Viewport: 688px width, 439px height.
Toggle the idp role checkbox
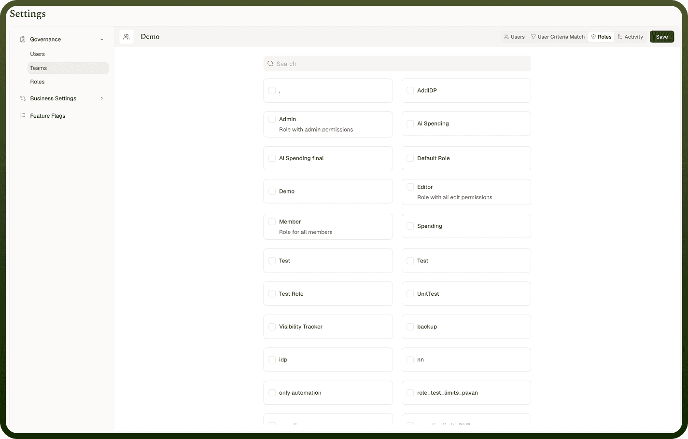click(x=272, y=360)
